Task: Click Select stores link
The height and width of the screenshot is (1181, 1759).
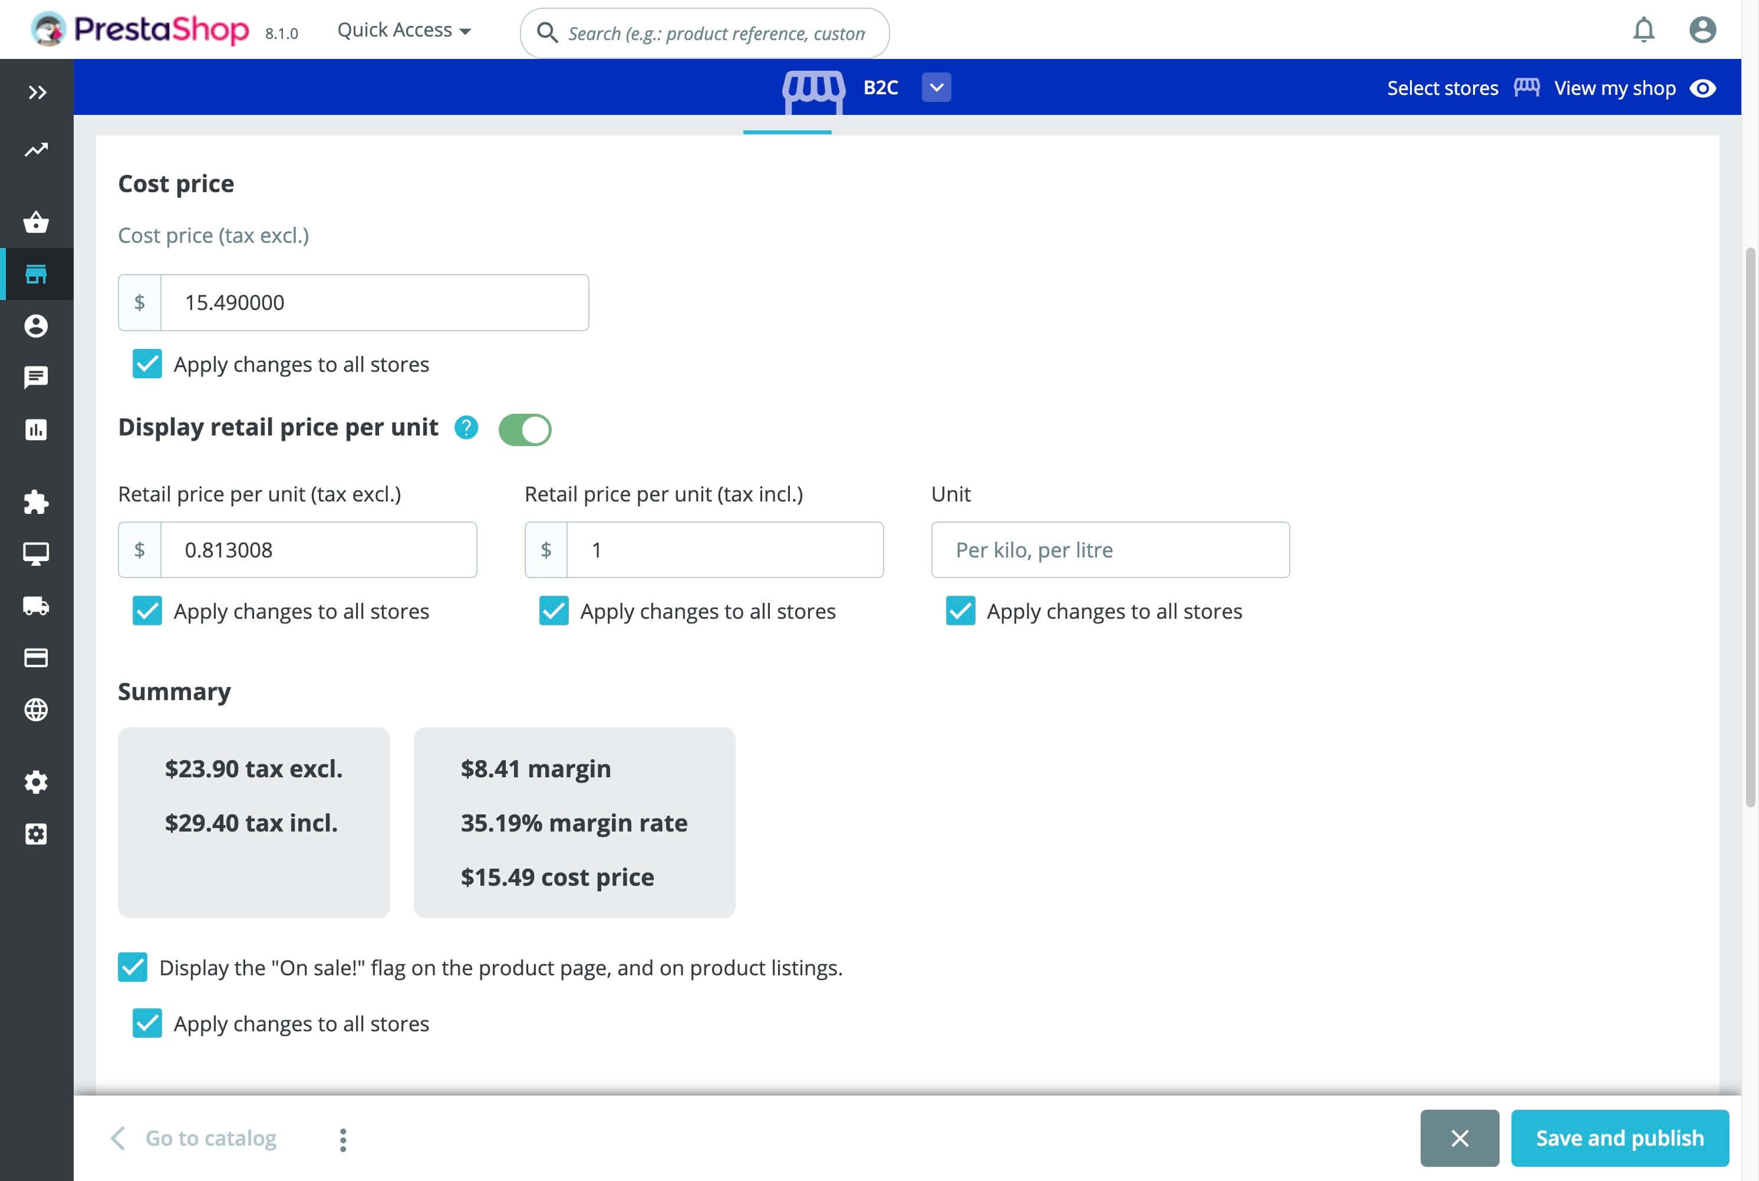Action: [x=1442, y=88]
